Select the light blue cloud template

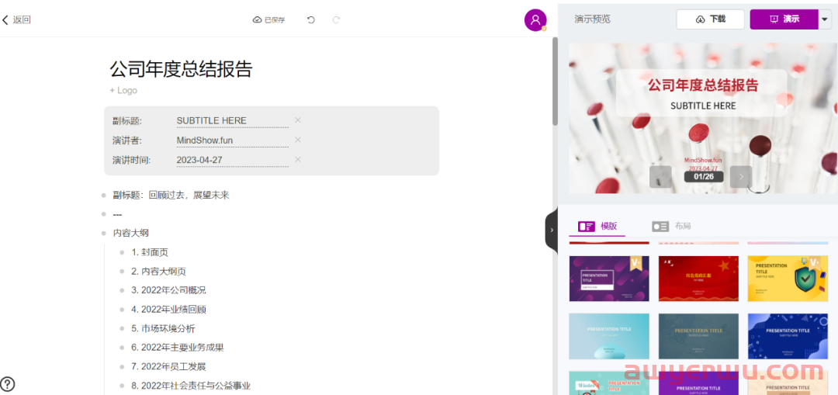(x=609, y=336)
